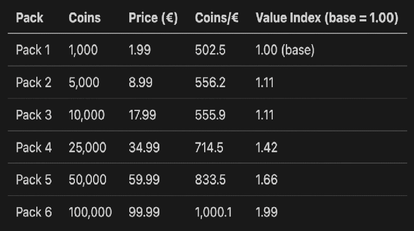Select the Pack 4 row label
Screen dimensions: 414x231
[33, 148]
